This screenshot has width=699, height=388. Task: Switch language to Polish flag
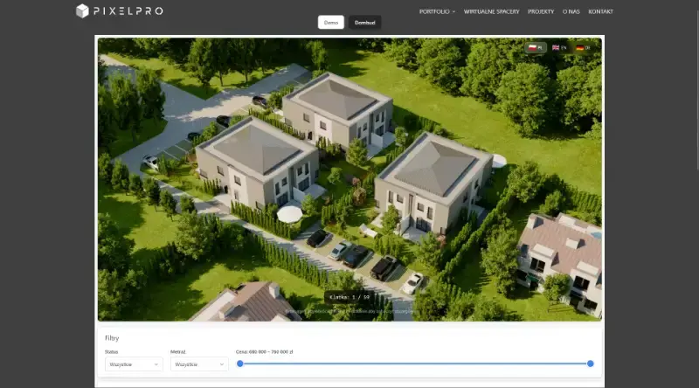pos(536,47)
